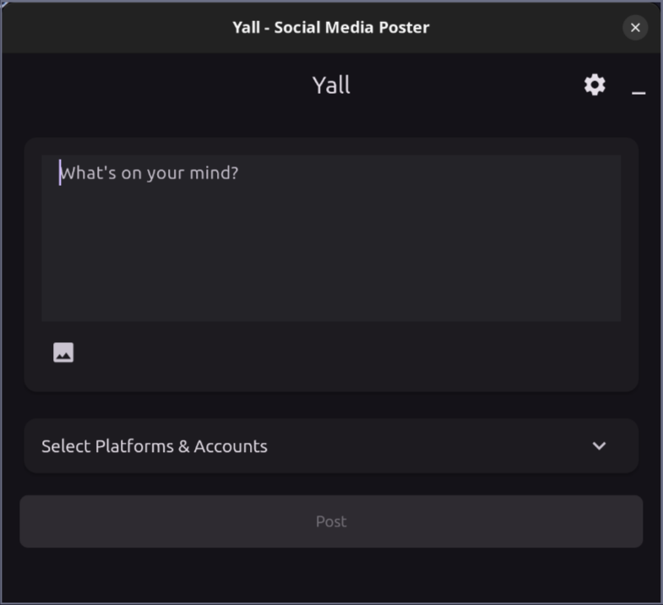Click the down arrow in the platforms row

pyautogui.click(x=599, y=446)
